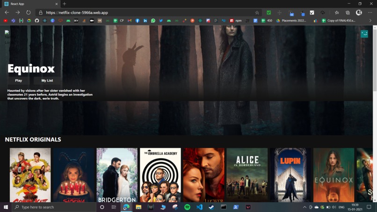Click the Windows taskbar search box
Viewport: 377px width, 212px height.
[x=54, y=207]
